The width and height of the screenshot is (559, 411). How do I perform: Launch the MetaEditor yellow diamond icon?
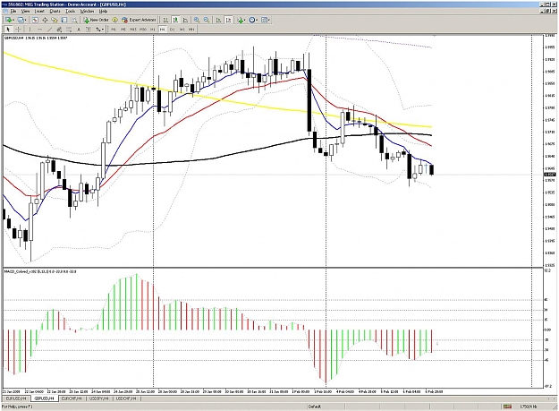tap(114, 20)
